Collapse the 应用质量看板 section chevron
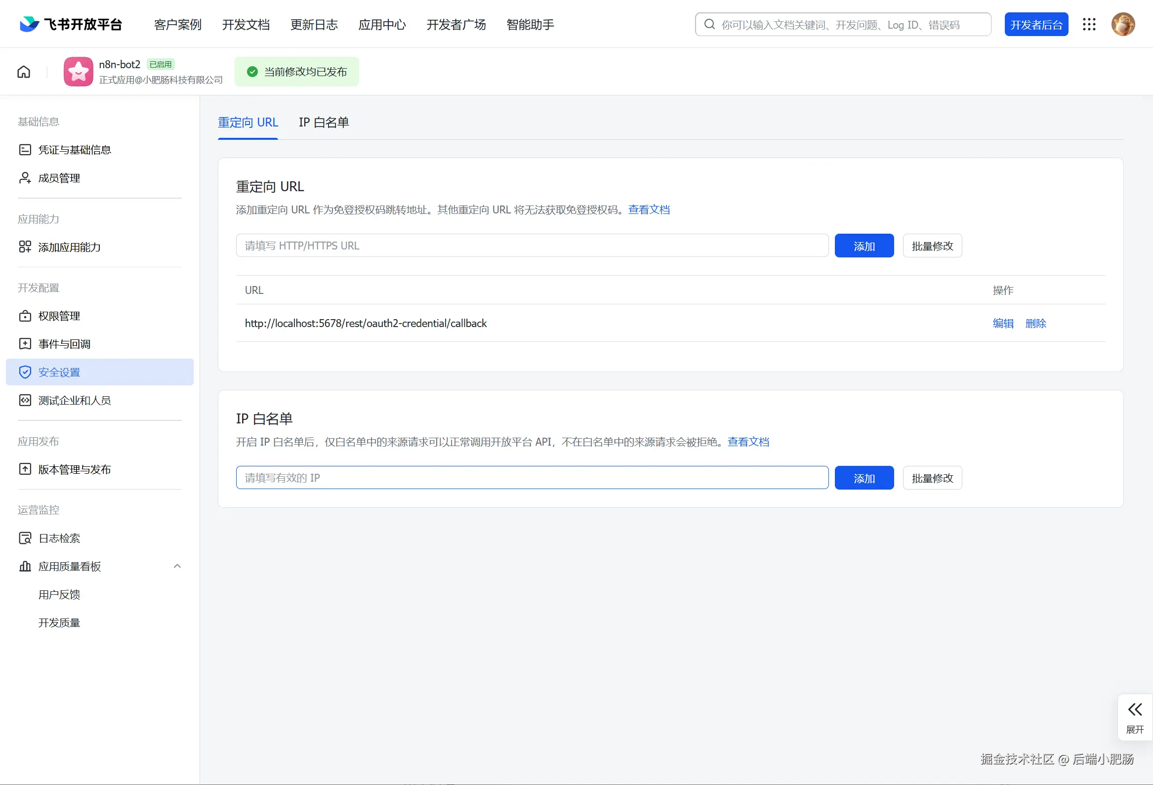Image resolution: width=1153 pixels, height=785 pixels. [x=177, y=566]
